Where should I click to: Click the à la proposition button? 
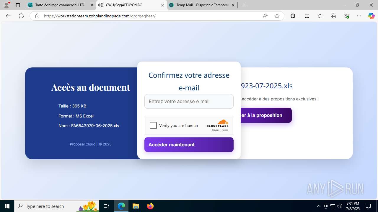pyautogui.click(x=266, y=115)
